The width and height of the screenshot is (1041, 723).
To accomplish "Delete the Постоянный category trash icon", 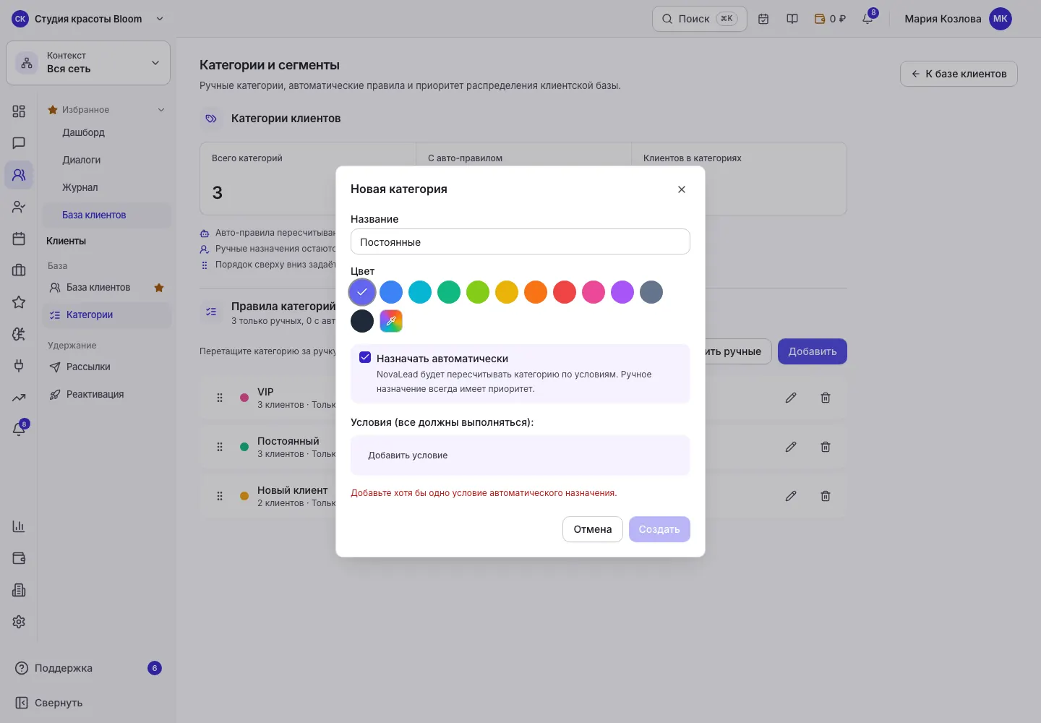I will click(826, 447).
